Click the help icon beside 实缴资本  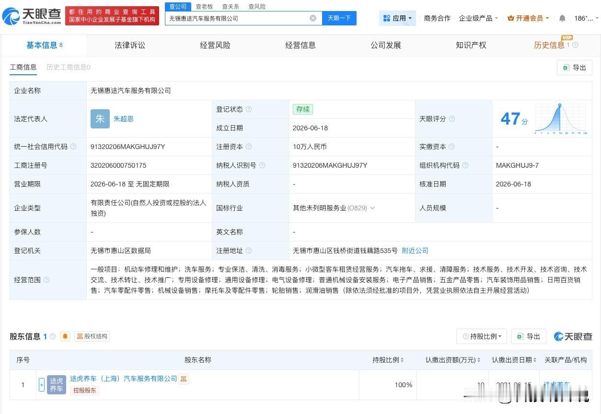(x=452, y=147)
